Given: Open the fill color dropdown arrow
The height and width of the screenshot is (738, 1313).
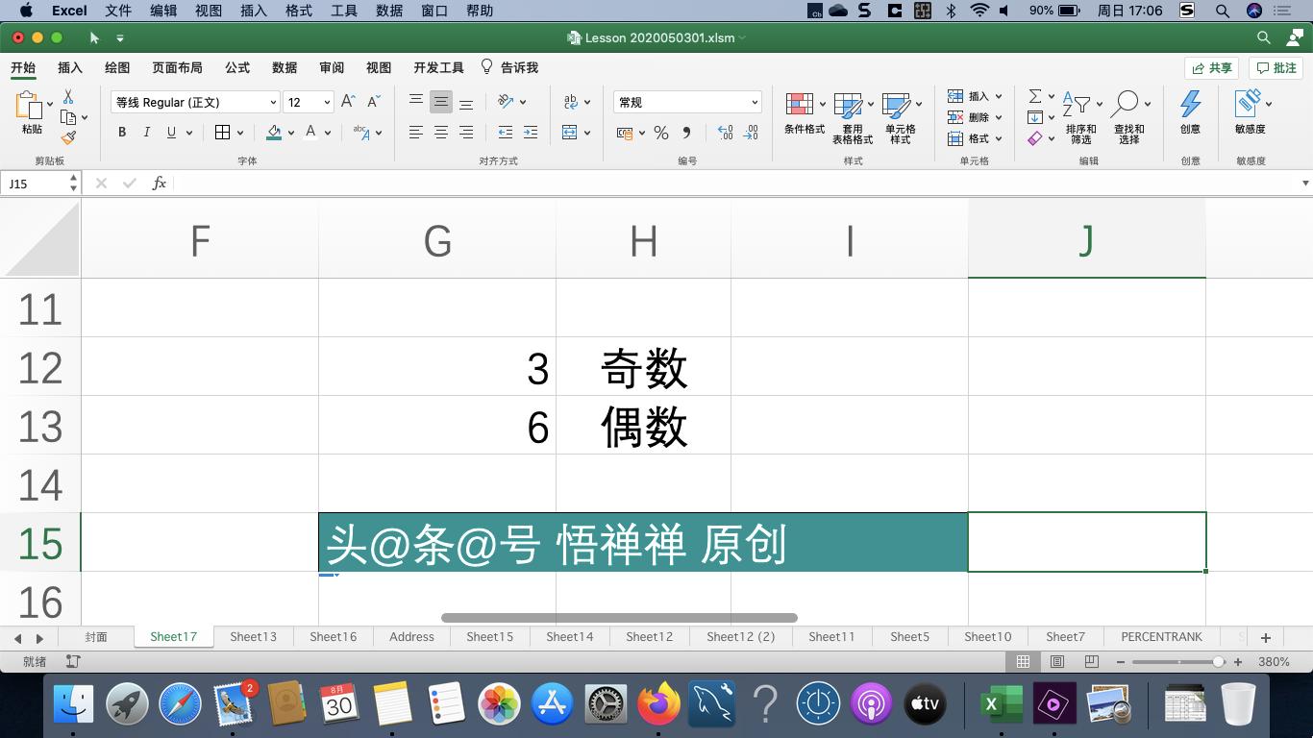Looking at the screenshot, I should coord(290,134).
